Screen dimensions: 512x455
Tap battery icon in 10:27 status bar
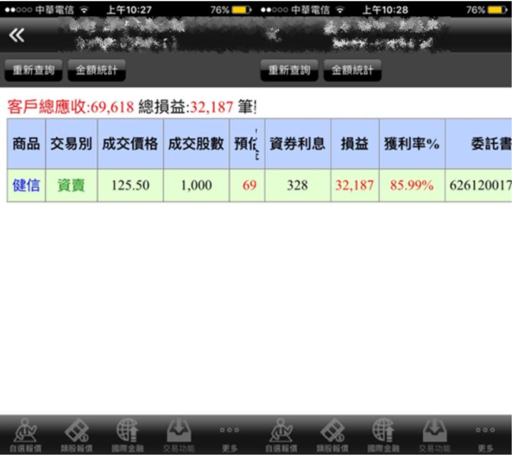click(x=241, y=10)
